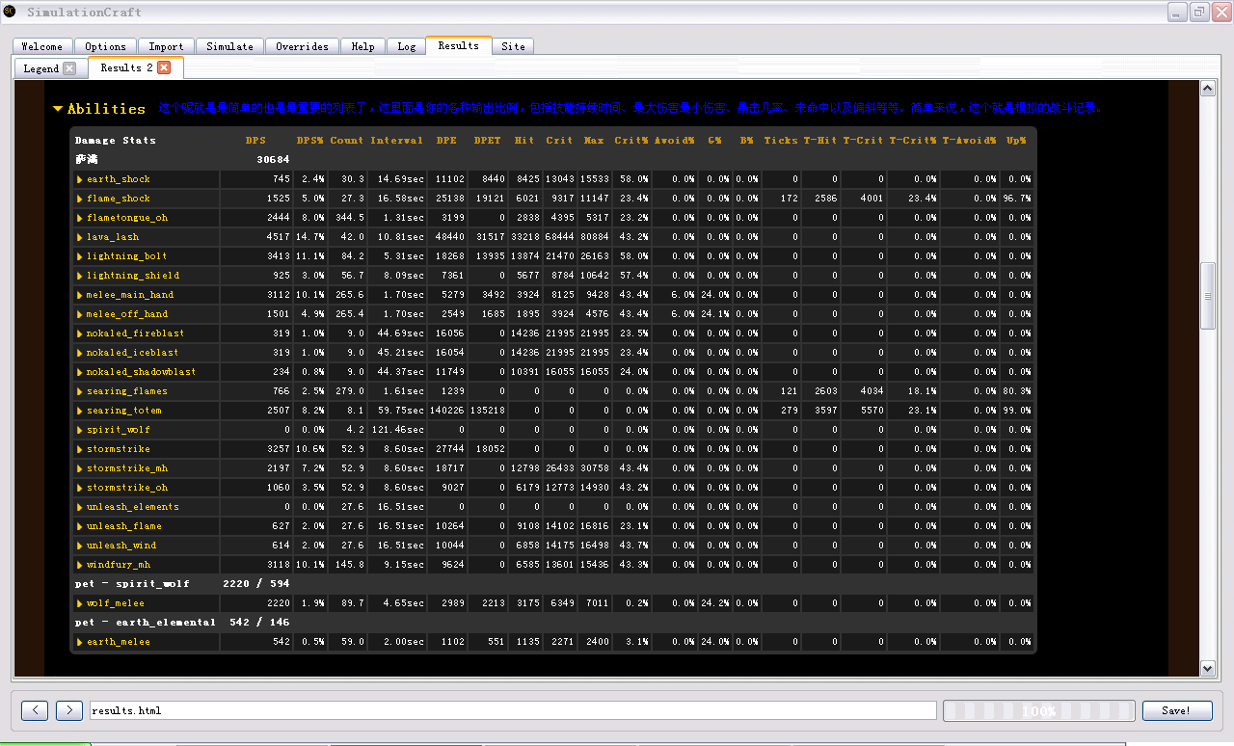The image size is (1234, 746).
Task: Click the pet - spirit_wolf section row
Action: [553, 584]
